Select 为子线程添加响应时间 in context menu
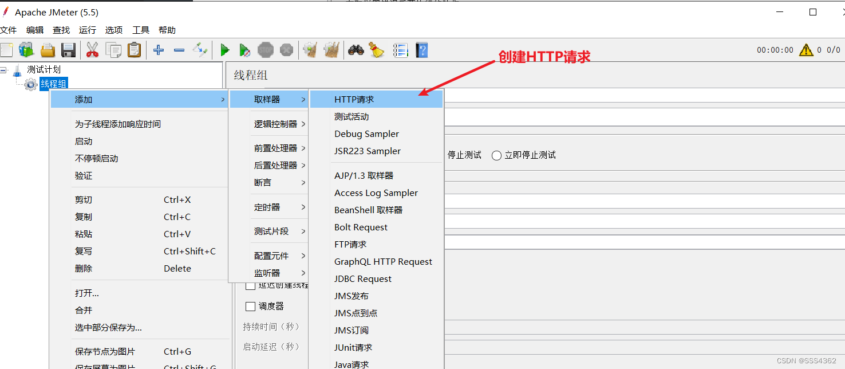This screenshot has width=845, height=369. [139, 124]
